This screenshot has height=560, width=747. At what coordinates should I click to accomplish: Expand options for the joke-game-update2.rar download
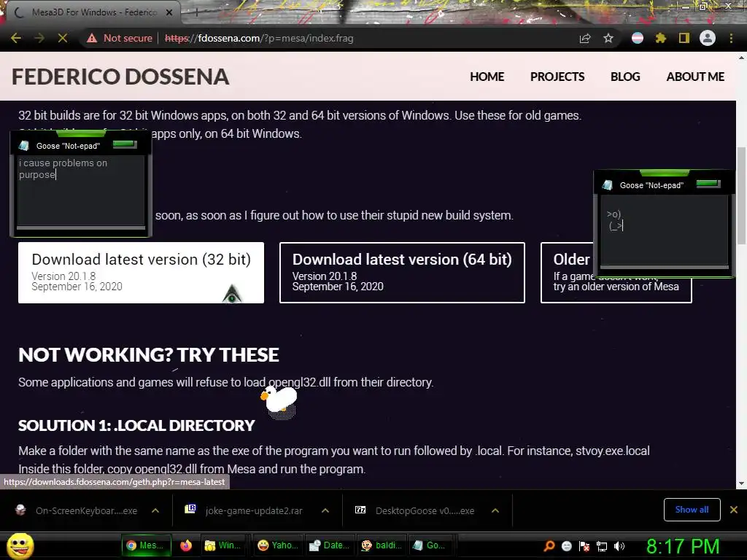point(325,510)
